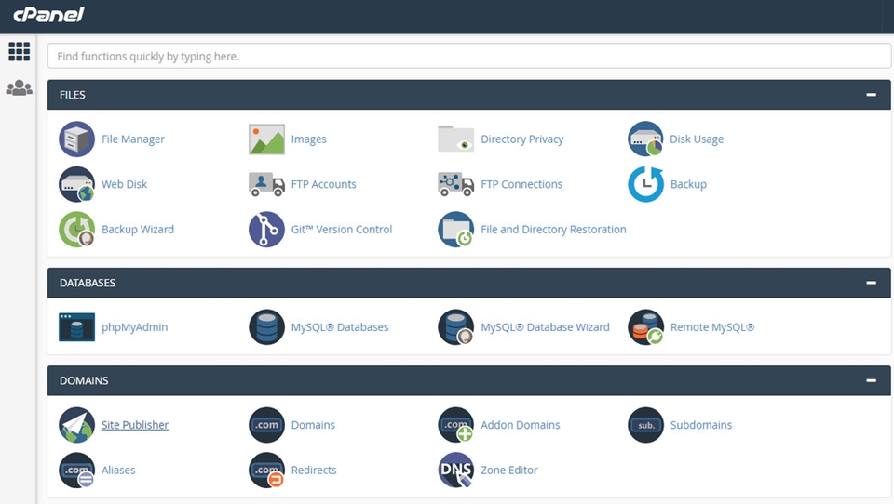The image size is (894, 504).
Task: Click the Remote MySQL link
Action: [712, 327]
